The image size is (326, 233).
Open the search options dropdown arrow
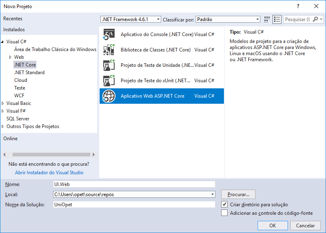[321, 19]
